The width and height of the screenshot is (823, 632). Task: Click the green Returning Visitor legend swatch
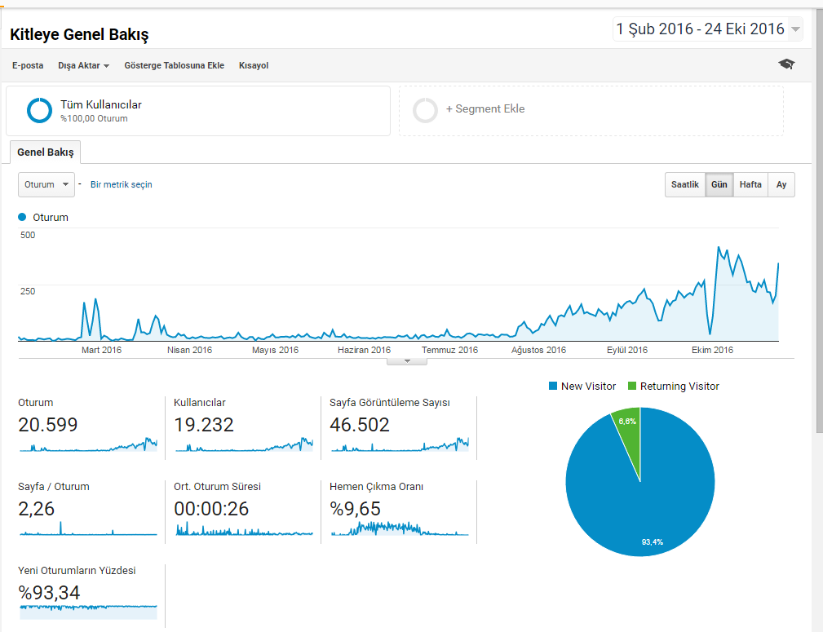[632, 386]
